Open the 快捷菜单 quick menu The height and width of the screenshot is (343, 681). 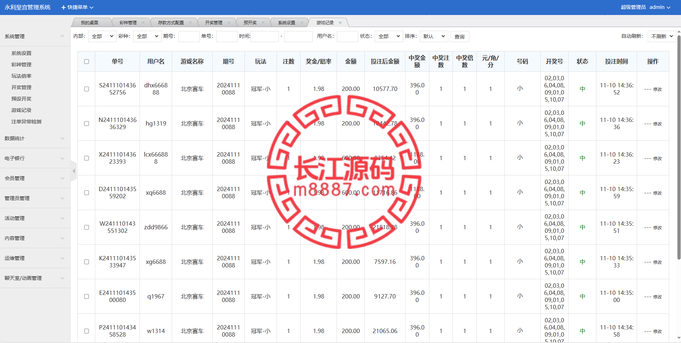[x=77, y=7]
